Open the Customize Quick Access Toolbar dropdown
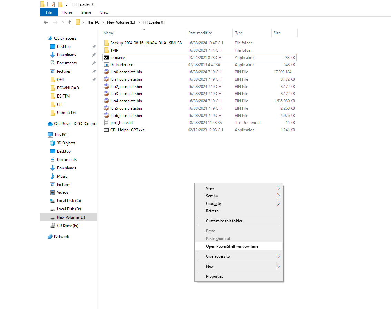391x309 pixels. coord(66,4)
